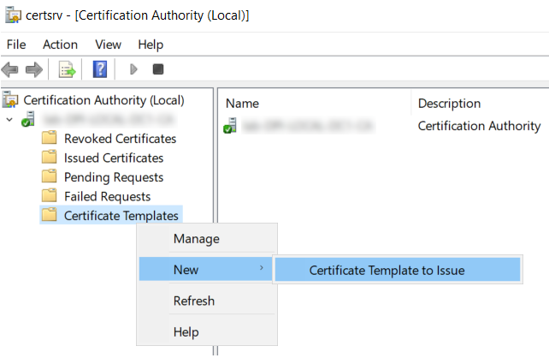Screen dimensions: 549x358
Task: Expand the New submenu arrow
Action: point(261,268)
